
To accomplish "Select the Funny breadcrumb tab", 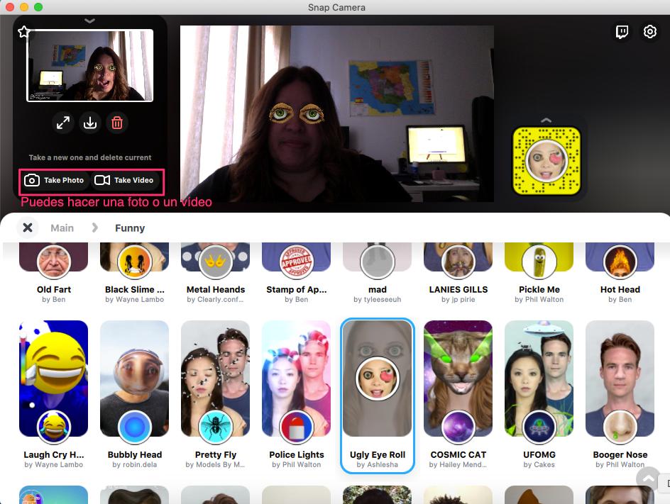I will tap(130, 228).
